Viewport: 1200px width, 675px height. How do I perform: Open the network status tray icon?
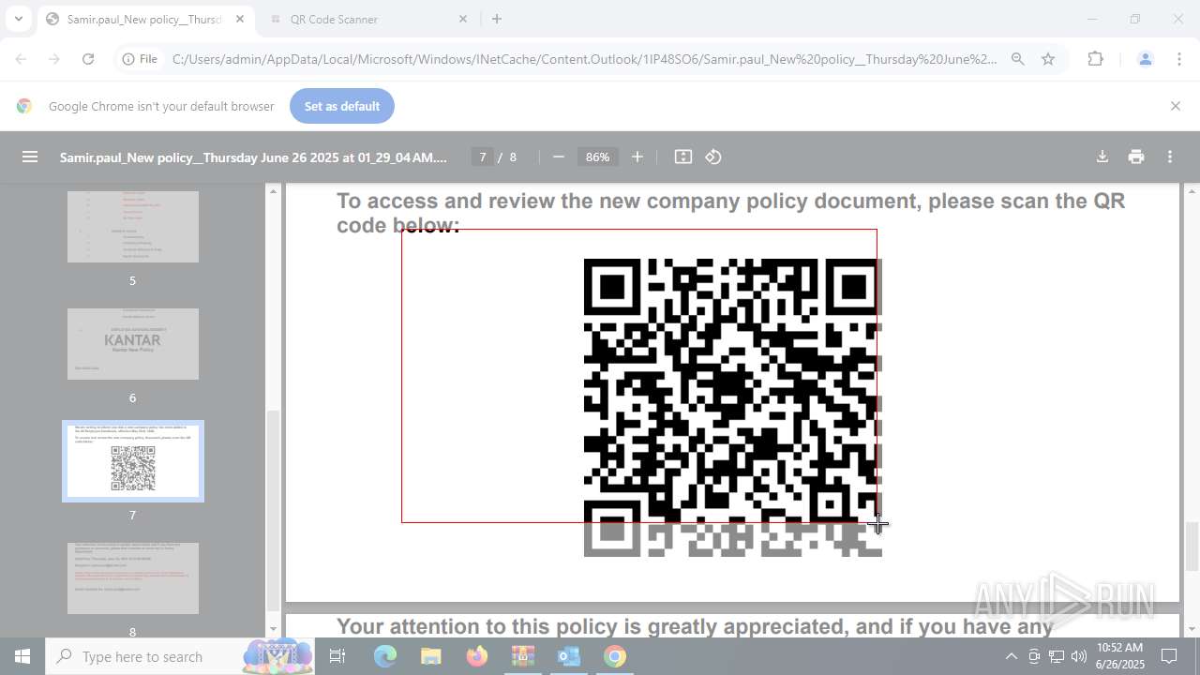click(x=1057, y=656)
